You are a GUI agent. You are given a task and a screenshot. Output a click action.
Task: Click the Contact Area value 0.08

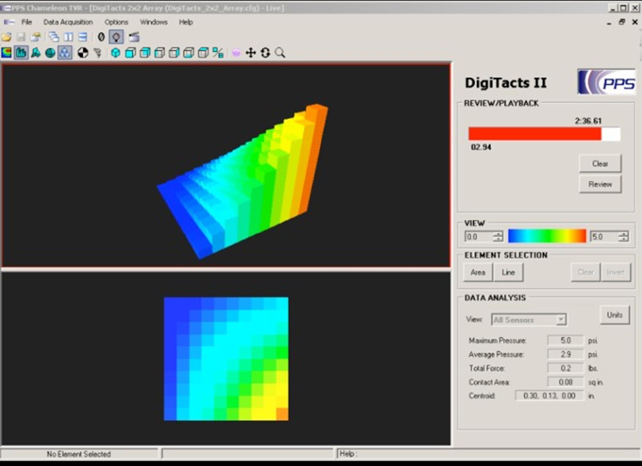coord(566,382)
